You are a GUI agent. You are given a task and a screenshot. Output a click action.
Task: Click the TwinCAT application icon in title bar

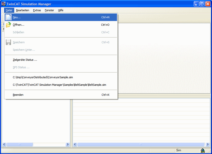click(3, 4)
